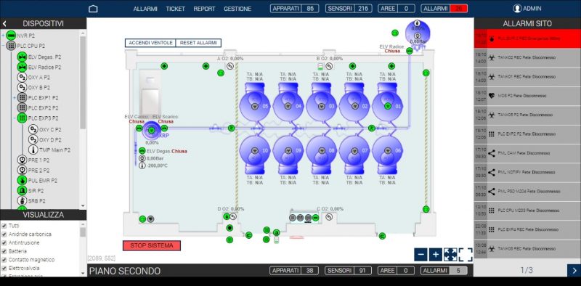Collapse the PLC CPU P2 tree node
Screen dimensions: 581x286
click(x=3, y=46)
